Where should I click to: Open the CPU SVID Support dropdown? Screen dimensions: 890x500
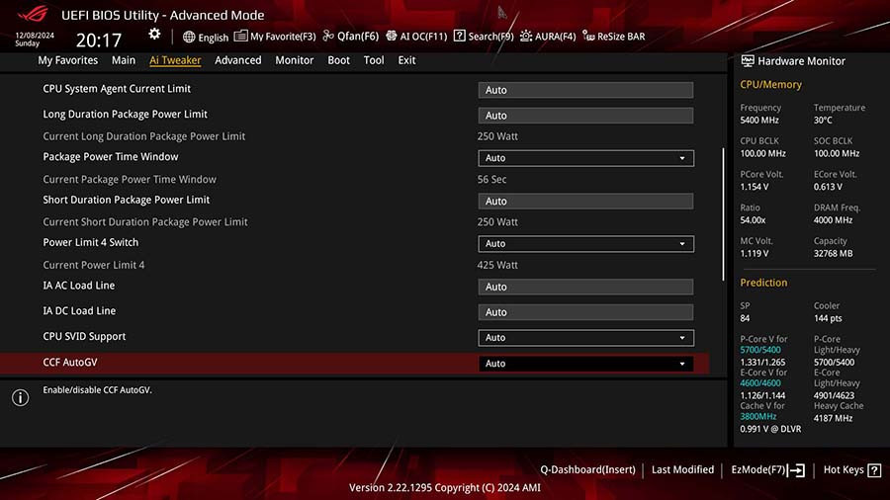click(x=585, y=338)
